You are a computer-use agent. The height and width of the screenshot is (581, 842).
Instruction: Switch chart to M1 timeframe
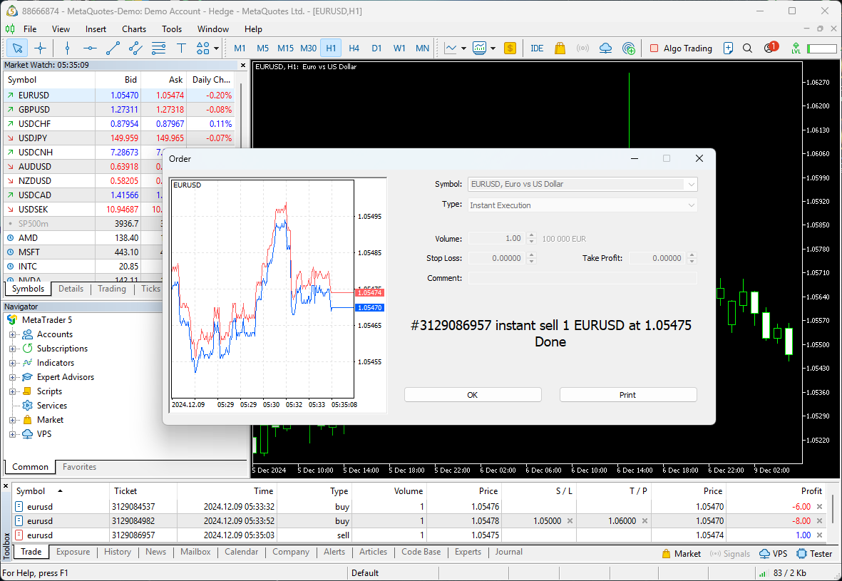tap(240, 48)
